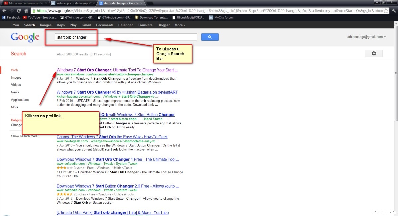This screenshot has width=398, height=216.
Task: Open the +You item in Google bar
Action: 15,25
